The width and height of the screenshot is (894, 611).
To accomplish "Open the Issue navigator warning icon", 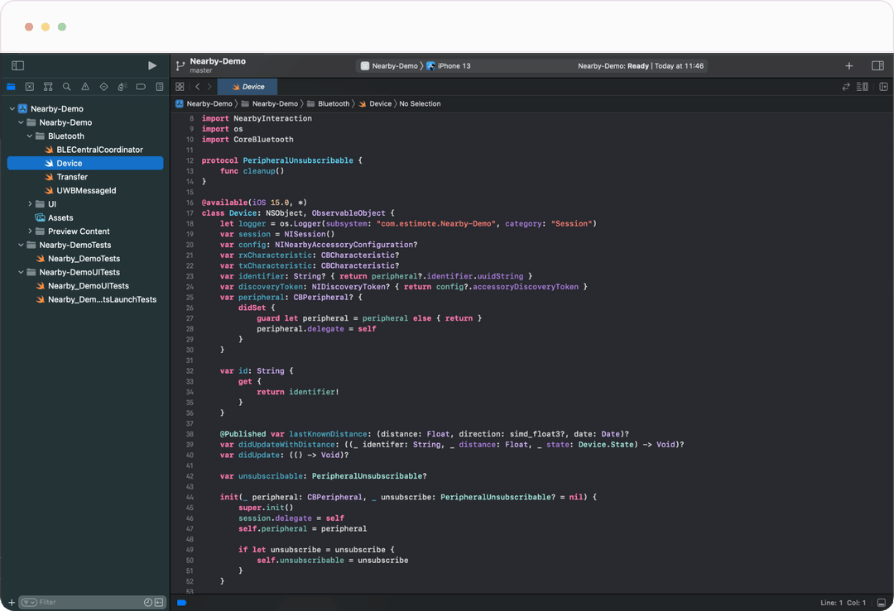I will 85,87.
